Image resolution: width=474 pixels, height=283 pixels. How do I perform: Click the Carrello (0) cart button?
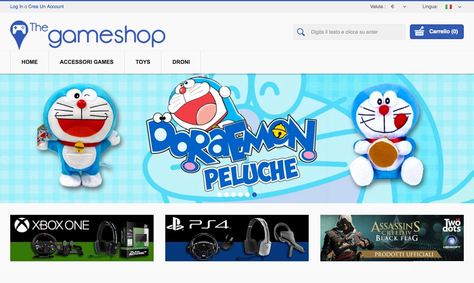click(x=437, y=32)
